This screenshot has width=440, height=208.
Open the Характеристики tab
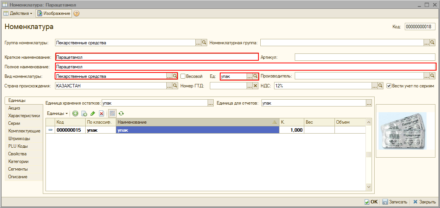[24, 116]
